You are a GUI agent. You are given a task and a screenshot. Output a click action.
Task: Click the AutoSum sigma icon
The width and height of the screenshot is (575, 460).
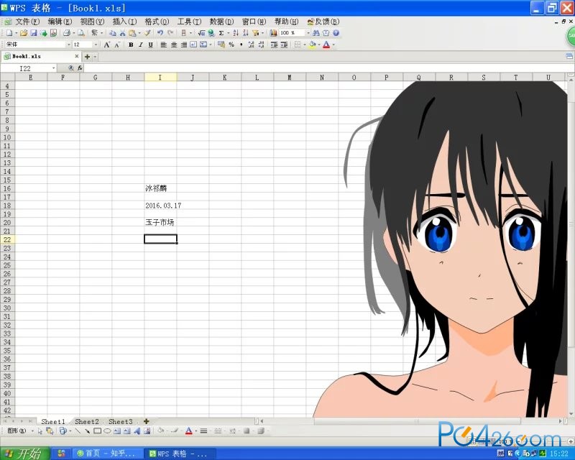click(x=221, y=33)
